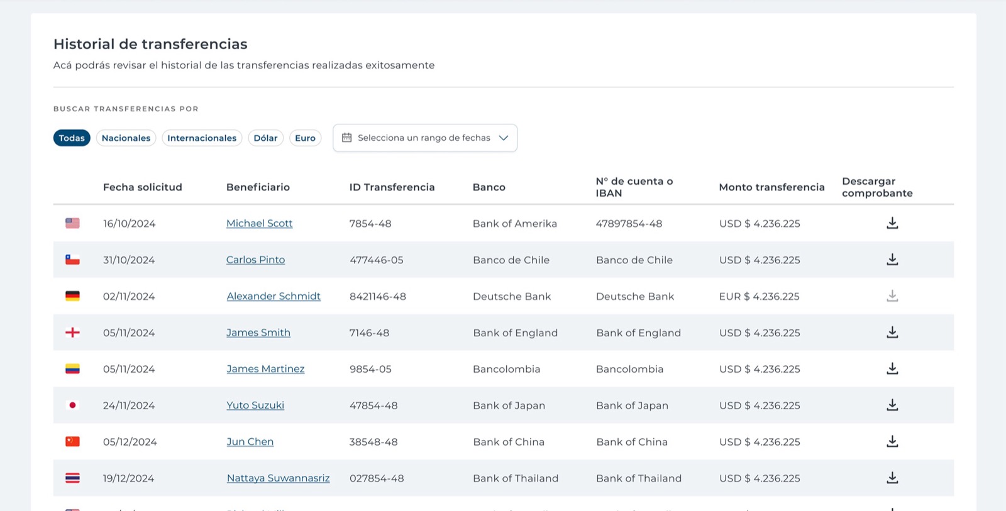Download comprobante for Bancolombia transfer
This screenshot has height=511, width=1006.
[892, 369]
